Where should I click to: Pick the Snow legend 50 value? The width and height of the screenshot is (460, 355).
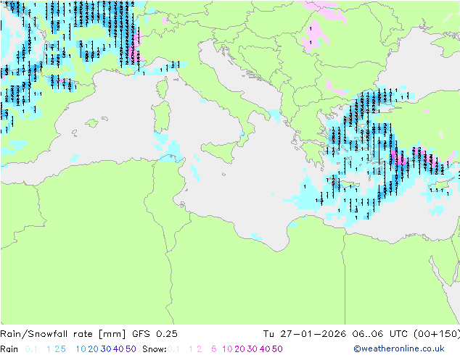(x=277, y=349)
